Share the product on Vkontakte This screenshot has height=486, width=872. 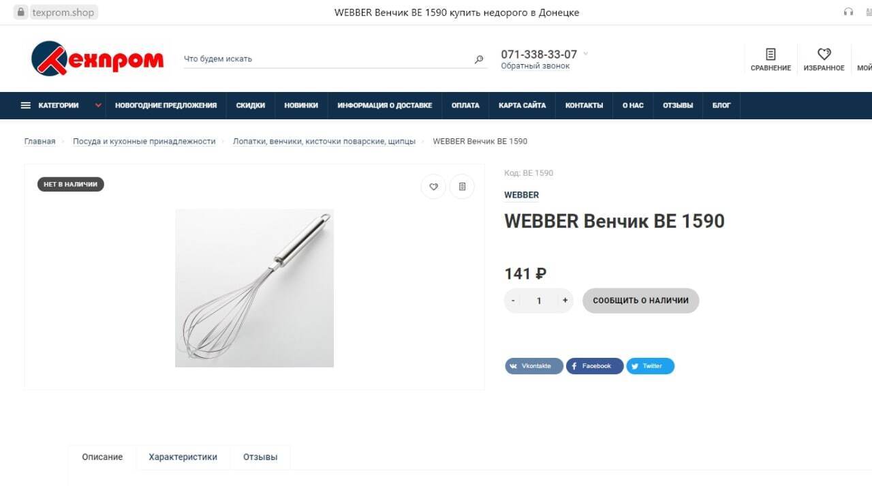tap(534, 366)
